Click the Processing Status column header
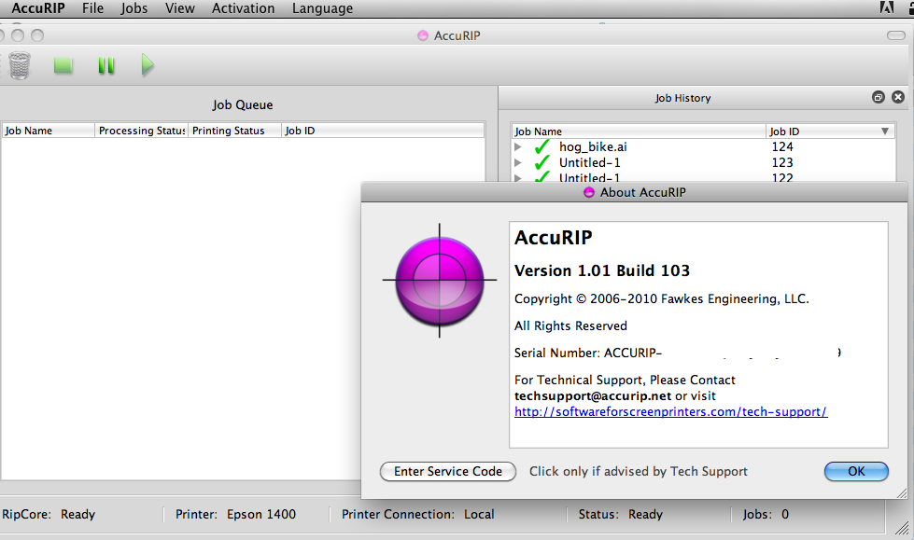Image resolution: width=914 pixels, height=540 pixels. 142,131
